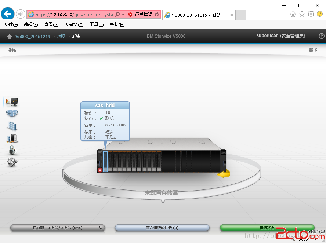Open the Monitoring sidebar icon
The width and height of the screenshot is (326, 243).
point(12,102)
